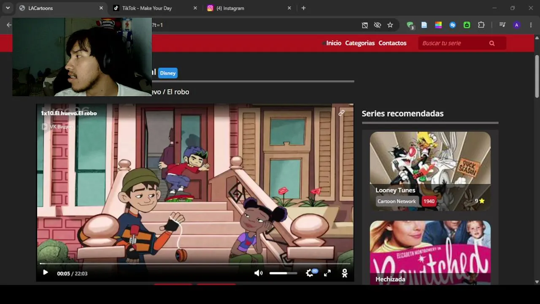Open the Looney Tunes recommended series
Screen dimensions: 540x304
point(430,171)
